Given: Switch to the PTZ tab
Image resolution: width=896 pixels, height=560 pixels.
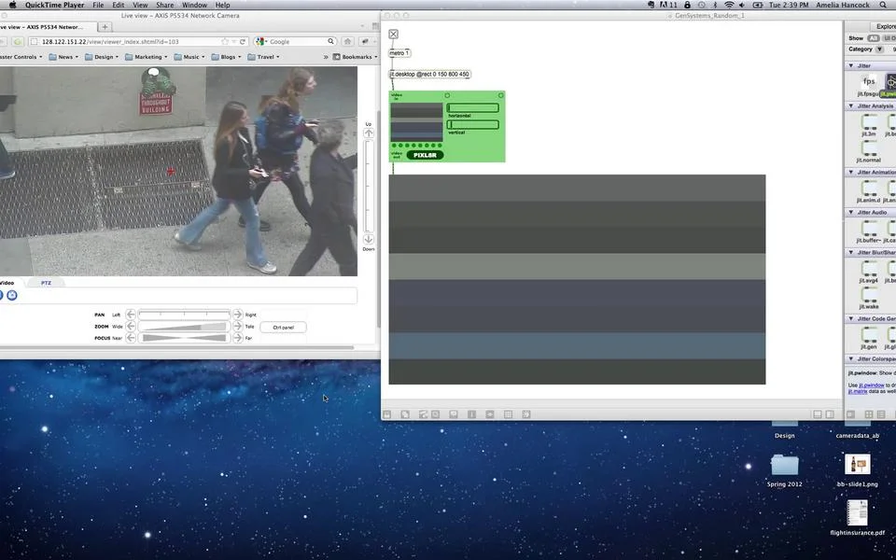Looking at the screenshot, I should [47, 283].
